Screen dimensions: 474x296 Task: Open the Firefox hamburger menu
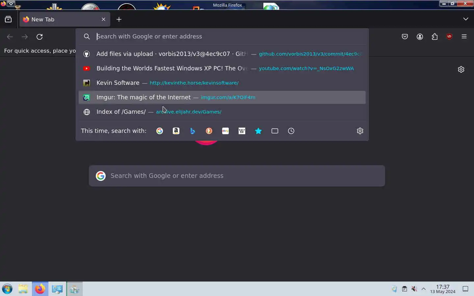(464, 37)
